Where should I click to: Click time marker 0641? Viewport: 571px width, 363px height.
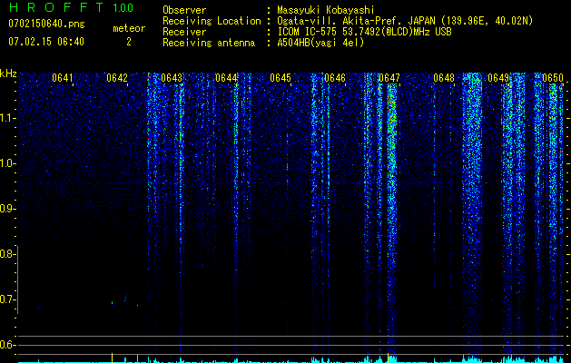coord(63,78)
